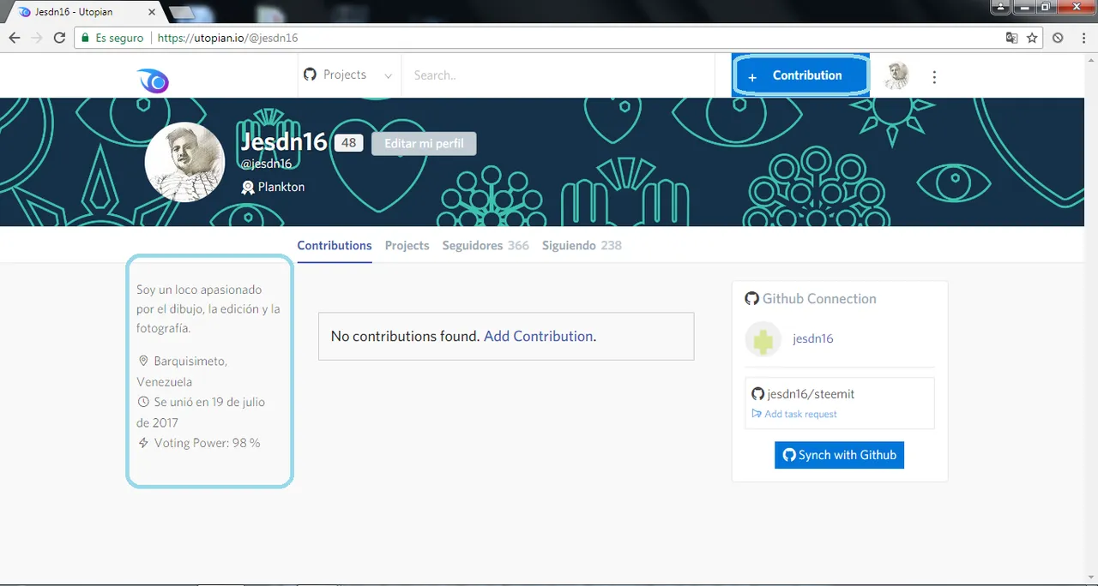The image size is (1098, 586).
Task: Click the blocked content extension icon
Action: [x=1058, y=38]
